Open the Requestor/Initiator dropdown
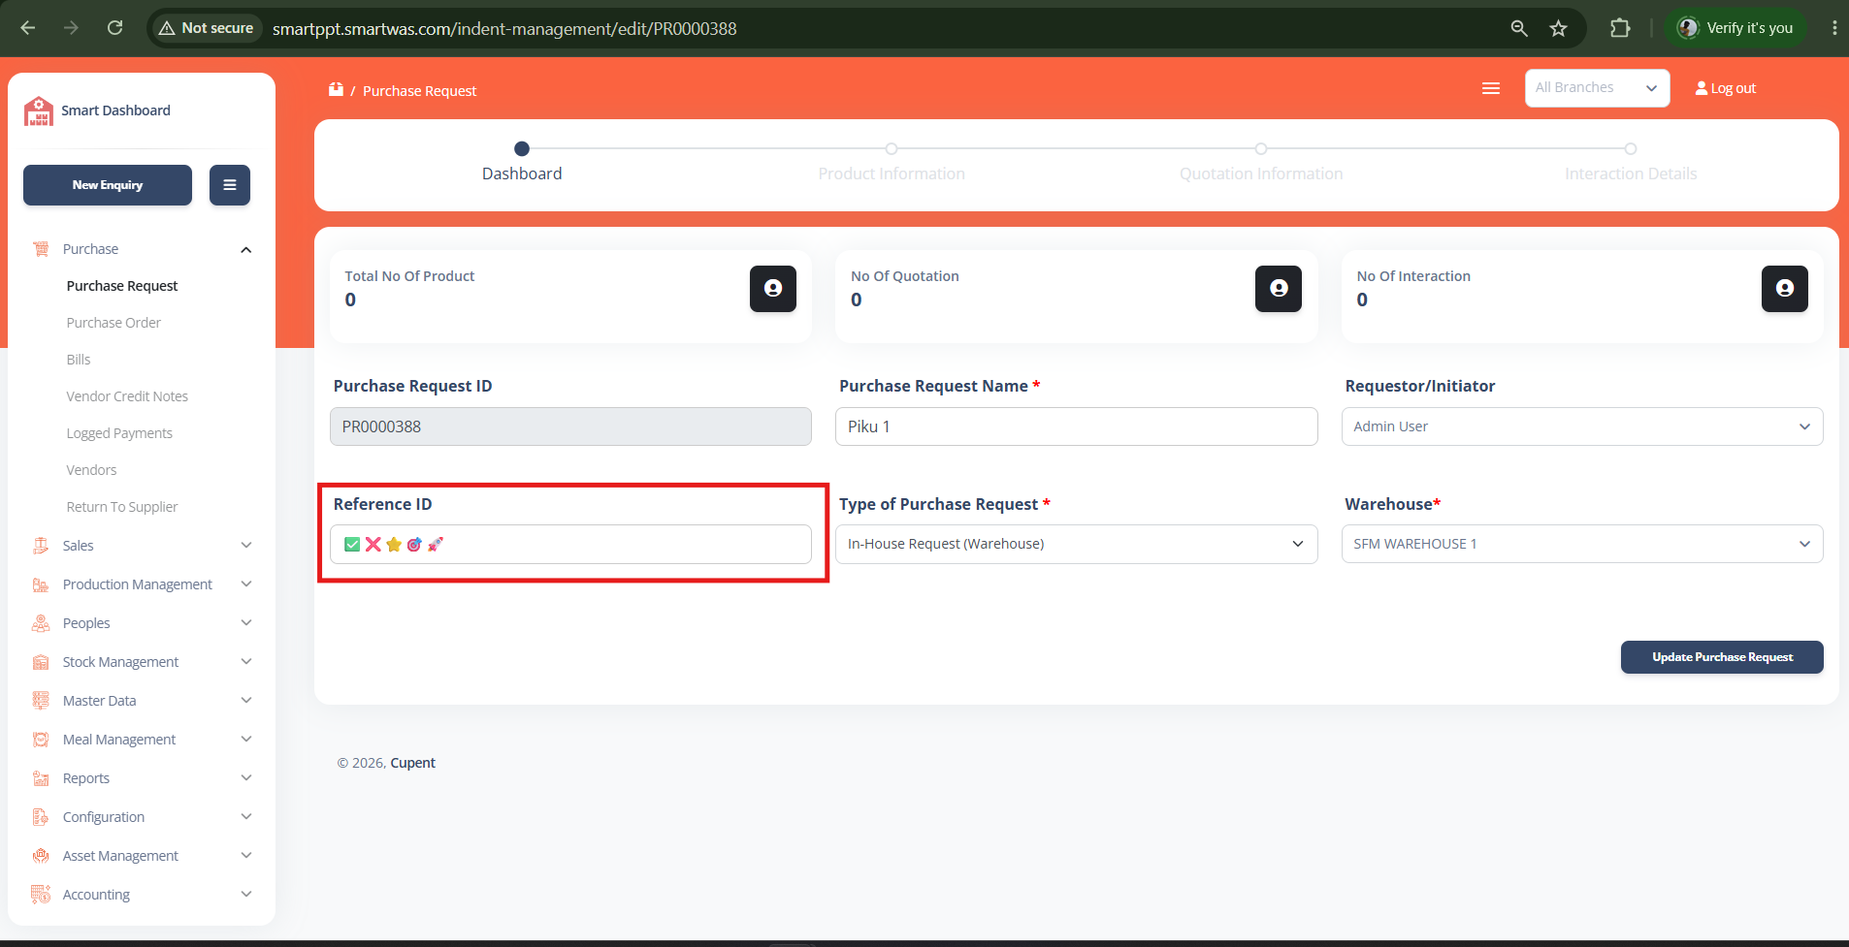 1581,426
